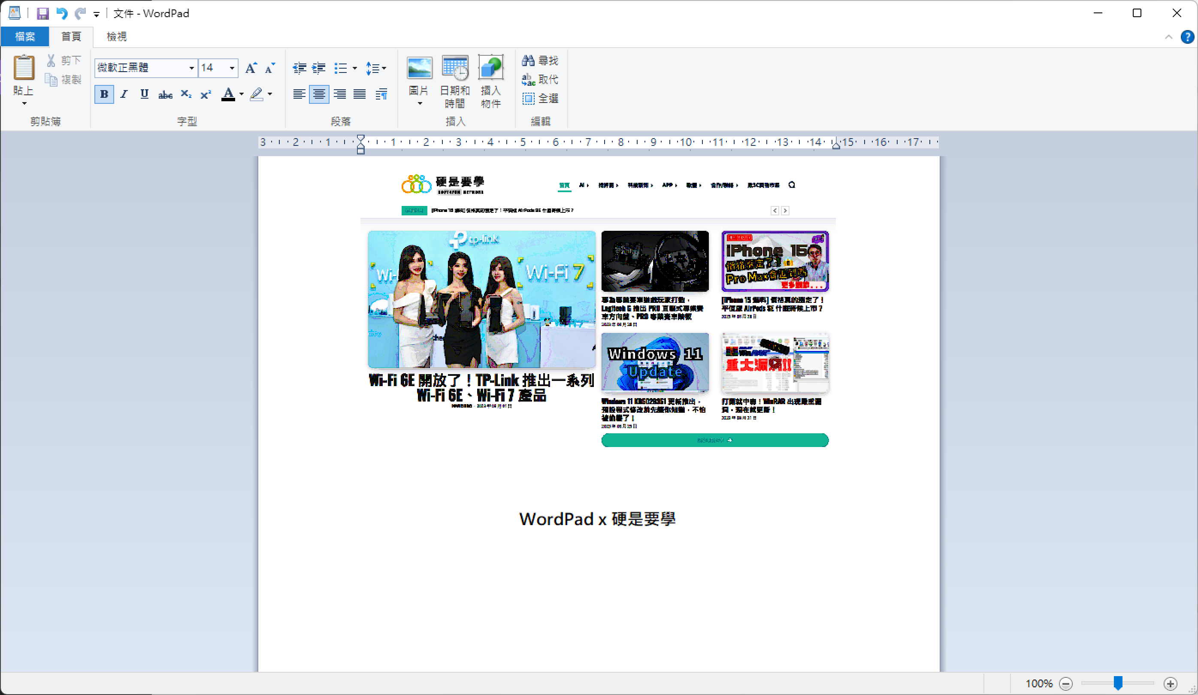The height and width of the screenshot is (695, 1198).
Task: Switch to the 檢視 view tab
Action: [116, 36]
